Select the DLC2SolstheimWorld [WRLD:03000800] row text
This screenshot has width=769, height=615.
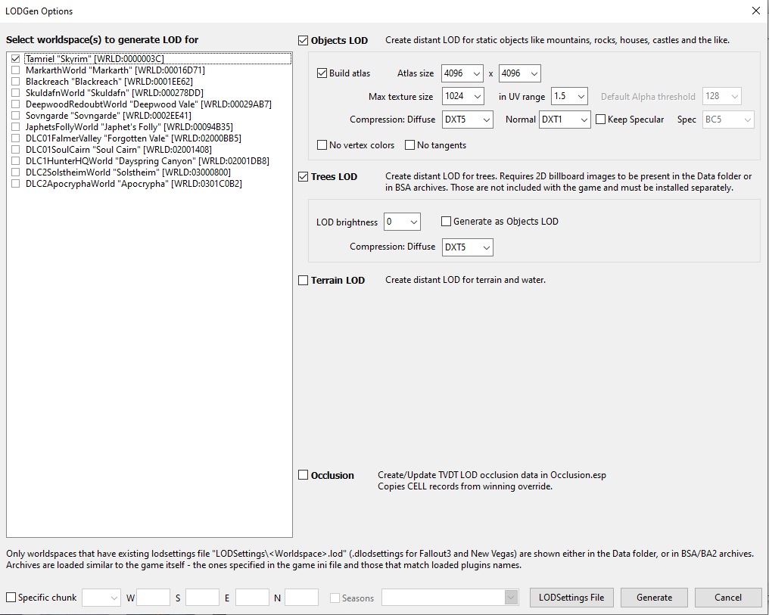[128, 172]
